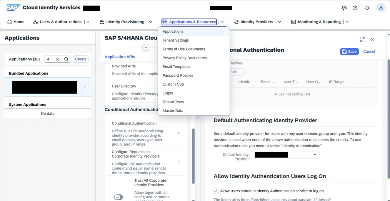The height and width of the screenshot is (201, 390).
Task: Open Conditional Authentication list item
Action: pyautogui.click(x=146, y=133)
